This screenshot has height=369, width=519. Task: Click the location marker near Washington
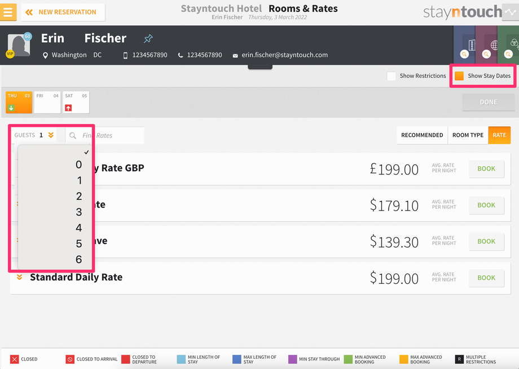45,55
